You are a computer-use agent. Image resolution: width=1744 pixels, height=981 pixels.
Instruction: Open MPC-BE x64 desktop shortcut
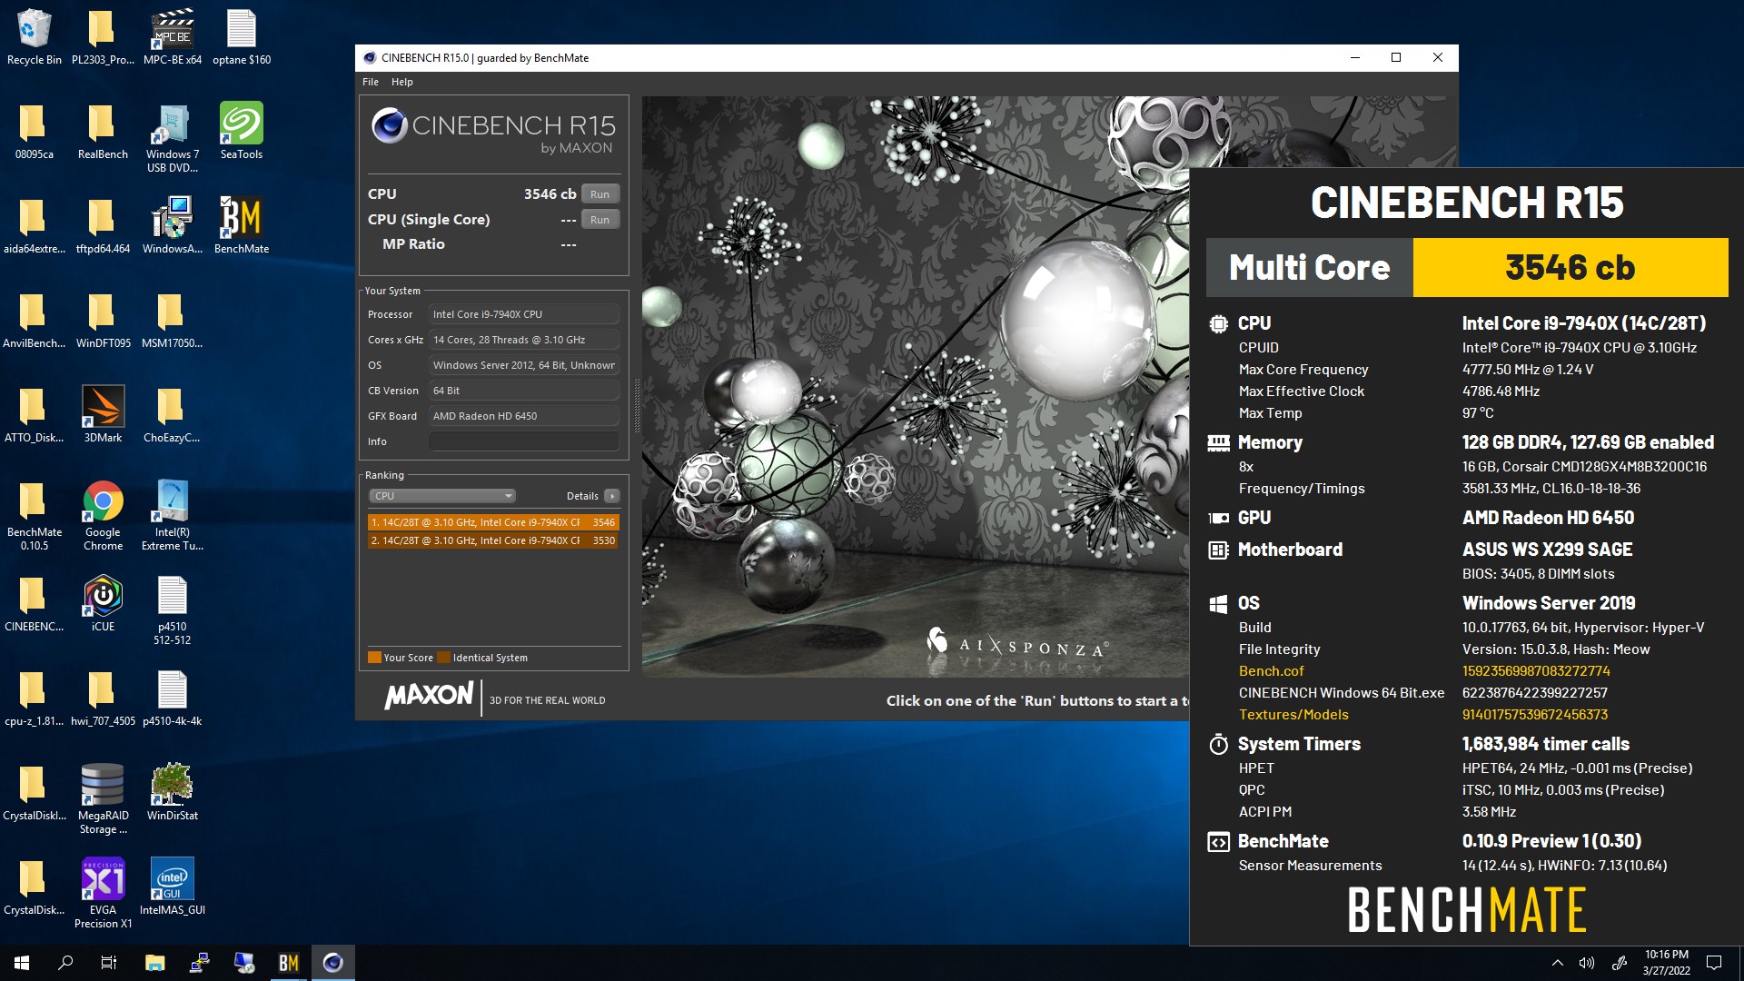click(173, 36)
